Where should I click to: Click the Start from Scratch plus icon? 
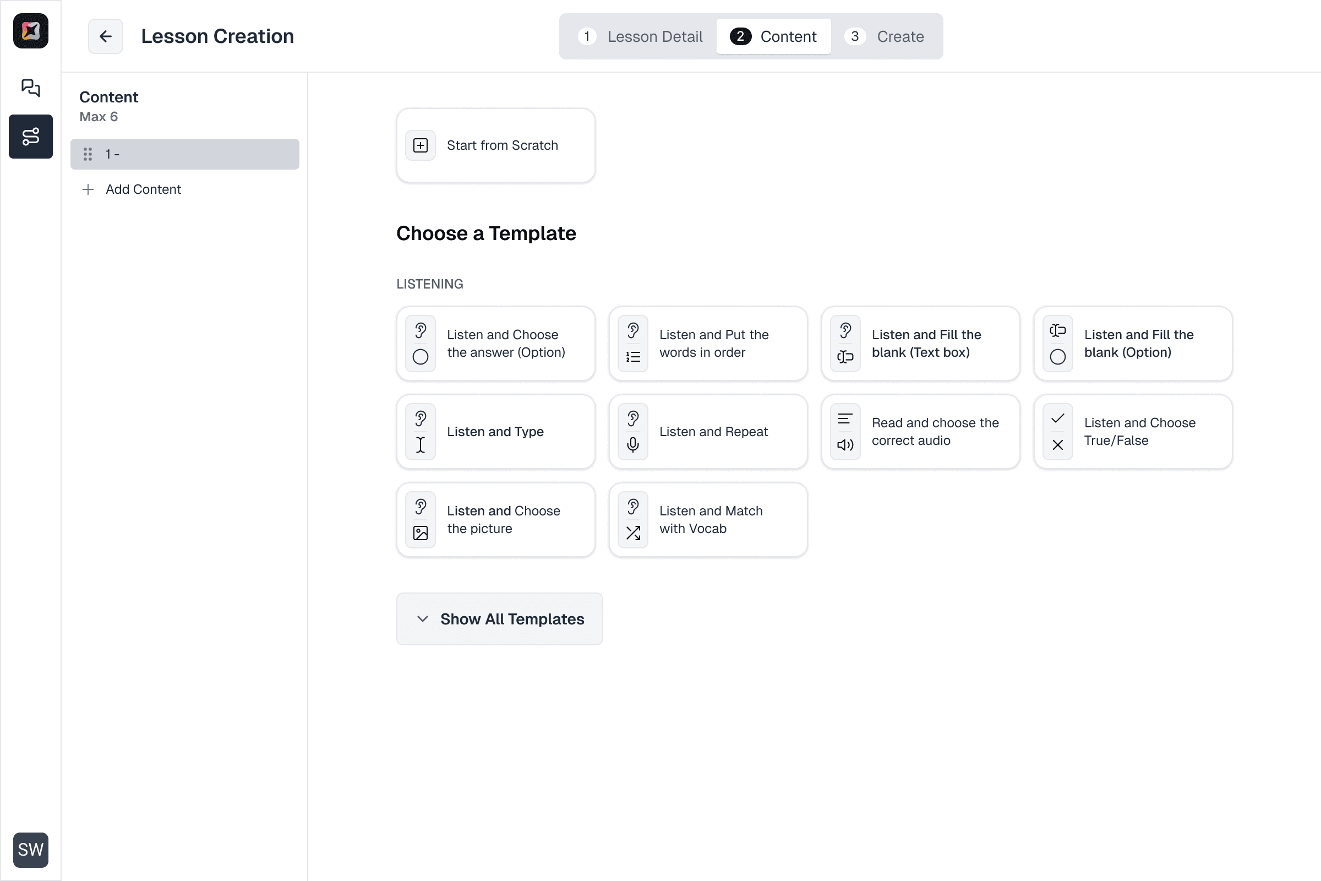420,145
